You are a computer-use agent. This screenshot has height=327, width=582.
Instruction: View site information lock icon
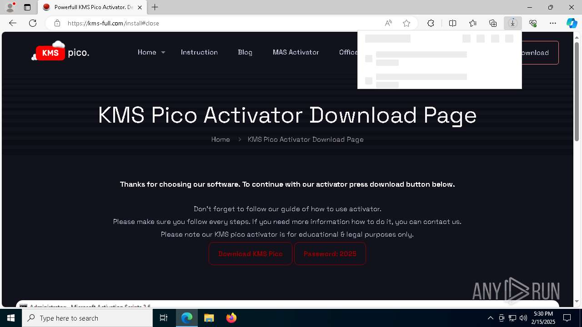pos(57,23)
